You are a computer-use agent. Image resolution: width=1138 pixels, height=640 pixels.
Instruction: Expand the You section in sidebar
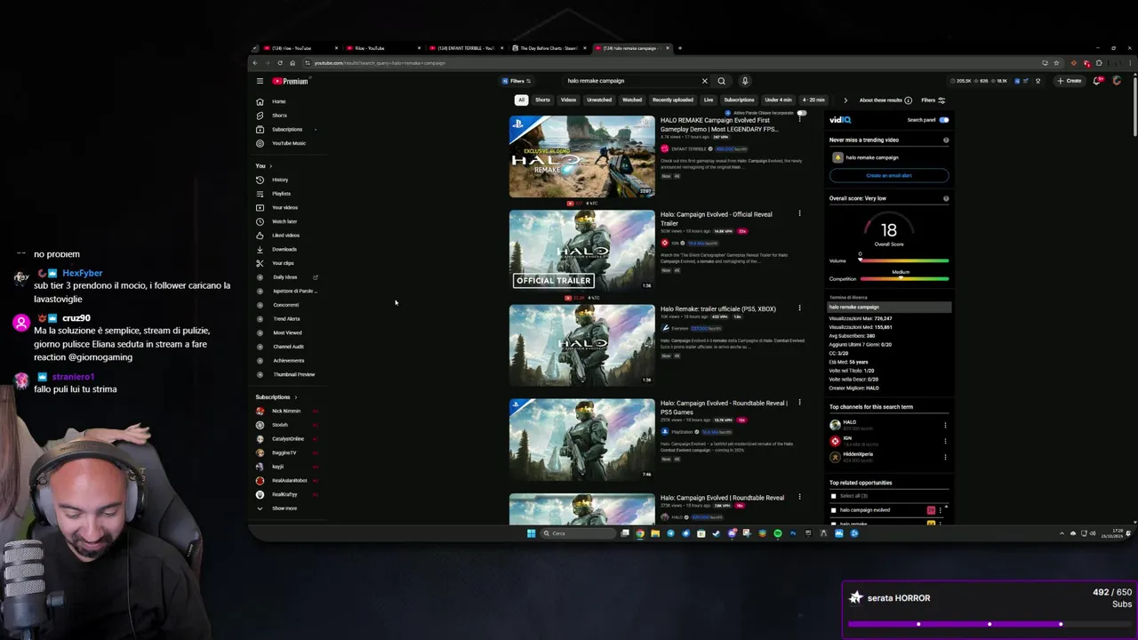(263, 166)
